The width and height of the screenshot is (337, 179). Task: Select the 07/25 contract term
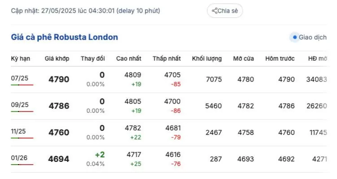[20, 78]
